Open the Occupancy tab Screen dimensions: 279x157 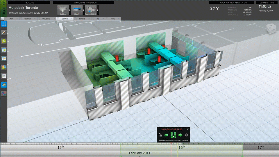click(46, 19)
